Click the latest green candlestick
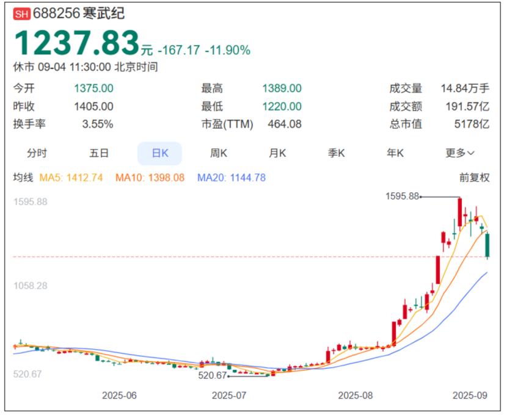 coord(488,245)
